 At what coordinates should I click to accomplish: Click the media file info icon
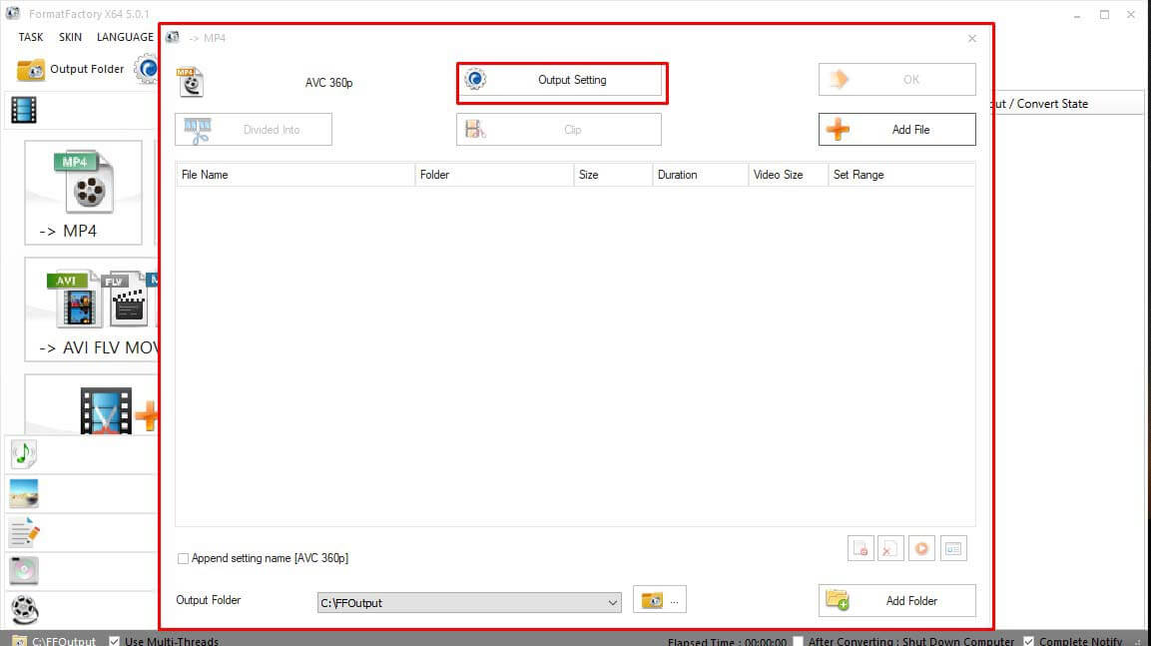pos(953,548)
